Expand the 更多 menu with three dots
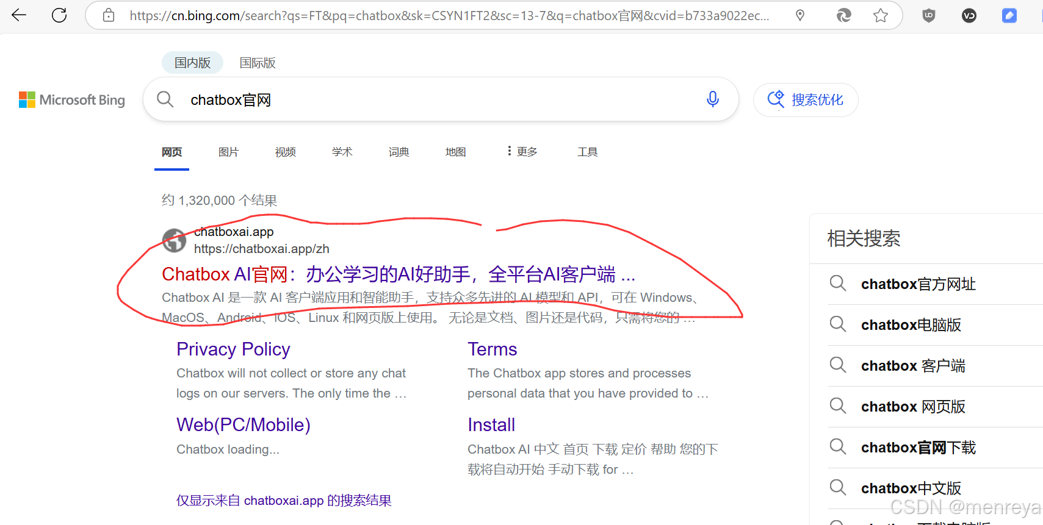This screenshot has height=525, width=1043. pyautogui.click(x=522, y=151)
